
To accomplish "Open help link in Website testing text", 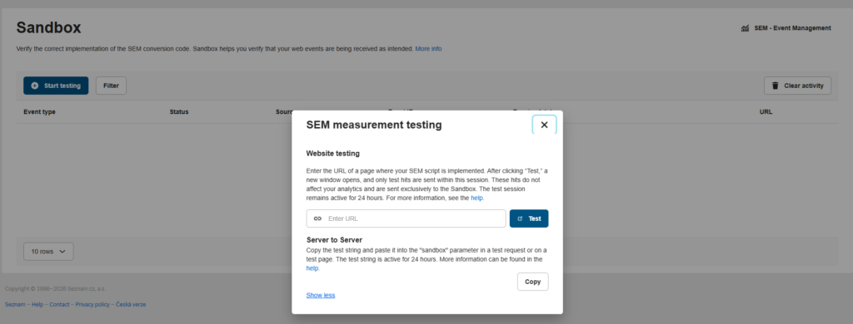I will [477, 199].
